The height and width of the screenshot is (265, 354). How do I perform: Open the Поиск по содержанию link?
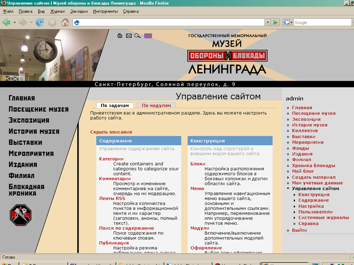[126, 228]
